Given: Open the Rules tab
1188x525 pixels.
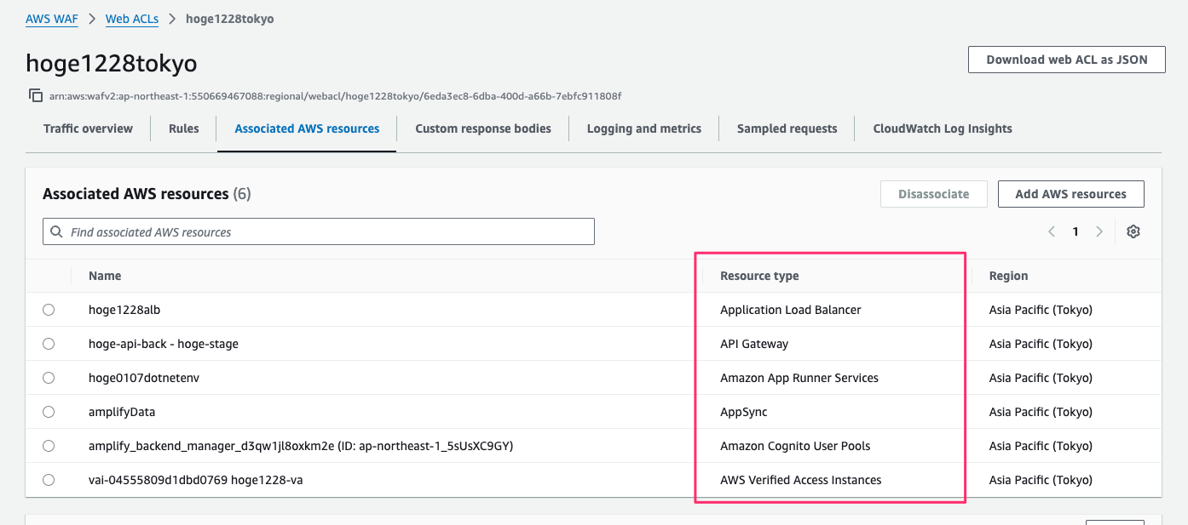Looking at the screenshot, I should coord(183,128).
